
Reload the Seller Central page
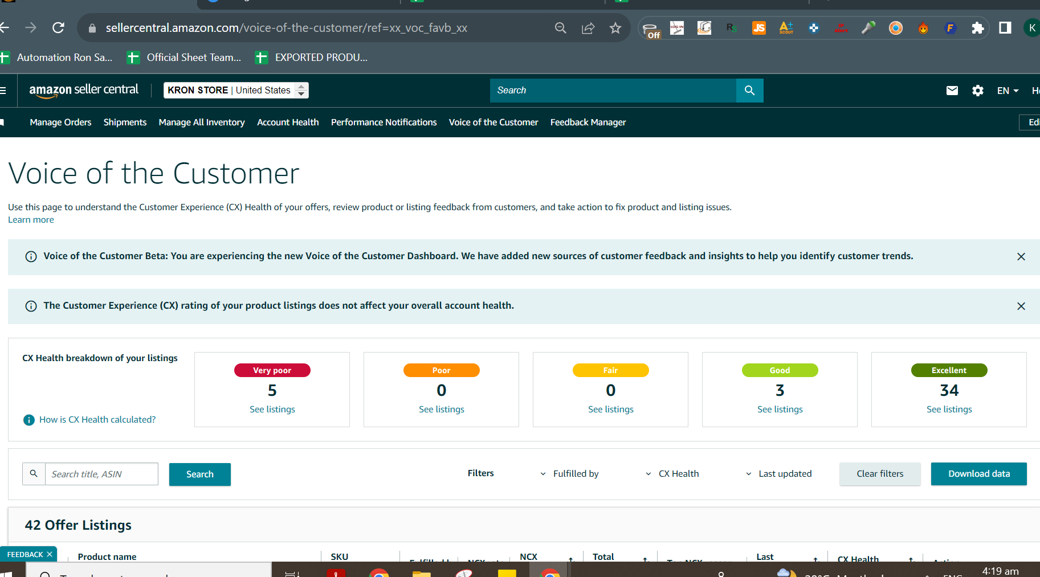[x=58, y=27]
